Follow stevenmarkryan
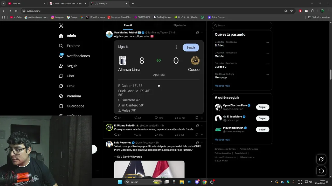Viewport: 332px width, 186px height. (262, 129)
